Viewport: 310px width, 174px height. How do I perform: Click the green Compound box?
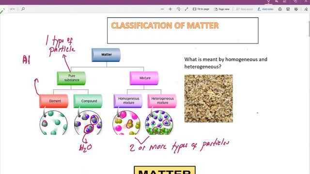click(x=88, y=101)
